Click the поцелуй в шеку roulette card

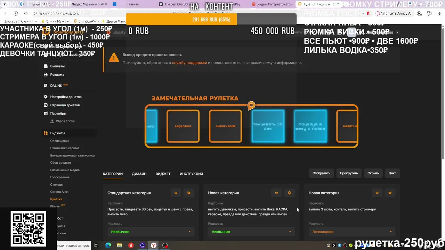pos(310,126)
